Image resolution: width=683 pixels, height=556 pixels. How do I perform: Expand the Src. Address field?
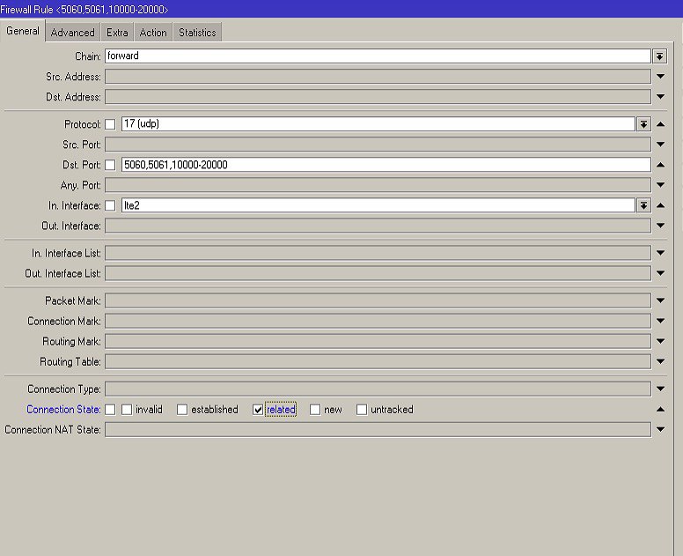[x=660, y=77]
